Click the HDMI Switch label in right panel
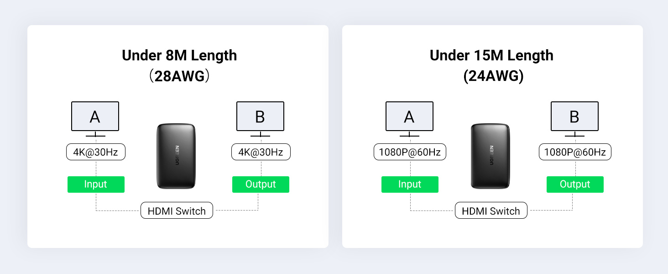 (491, 211)
